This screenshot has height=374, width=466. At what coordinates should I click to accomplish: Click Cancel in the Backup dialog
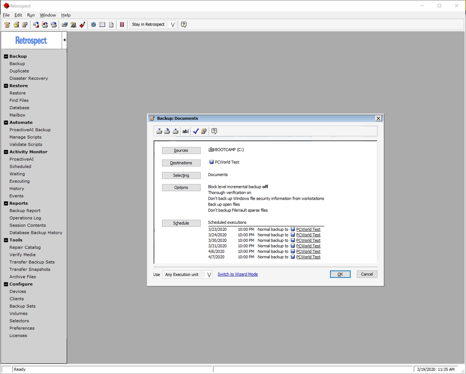click(x=367, y=274)
